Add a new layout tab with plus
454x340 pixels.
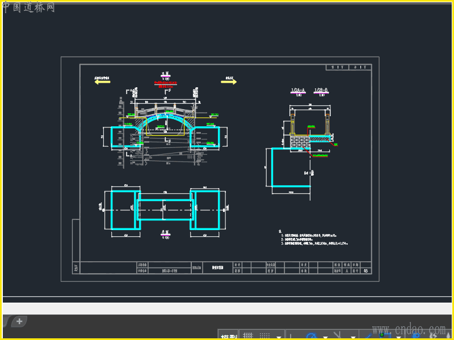(x=19, y=321)
